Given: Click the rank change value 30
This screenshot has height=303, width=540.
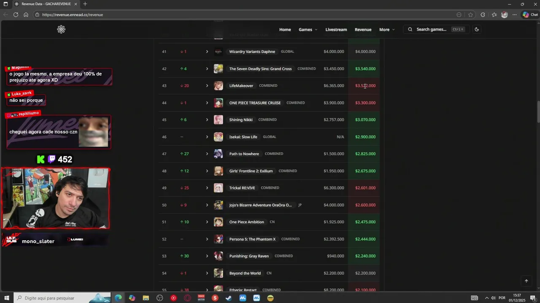Looking at the screenshot, I should tap(186, 256).
